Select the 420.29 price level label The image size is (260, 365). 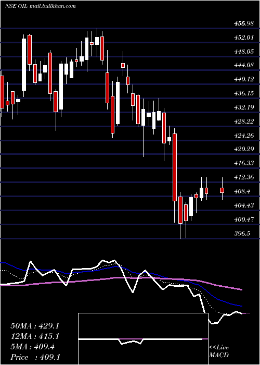point(244,149)
